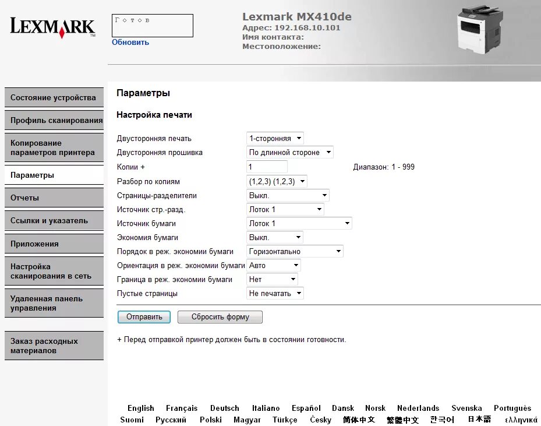Expand Пустые страницы dropdown
The image size is (541, 426).
click(275, 294)
